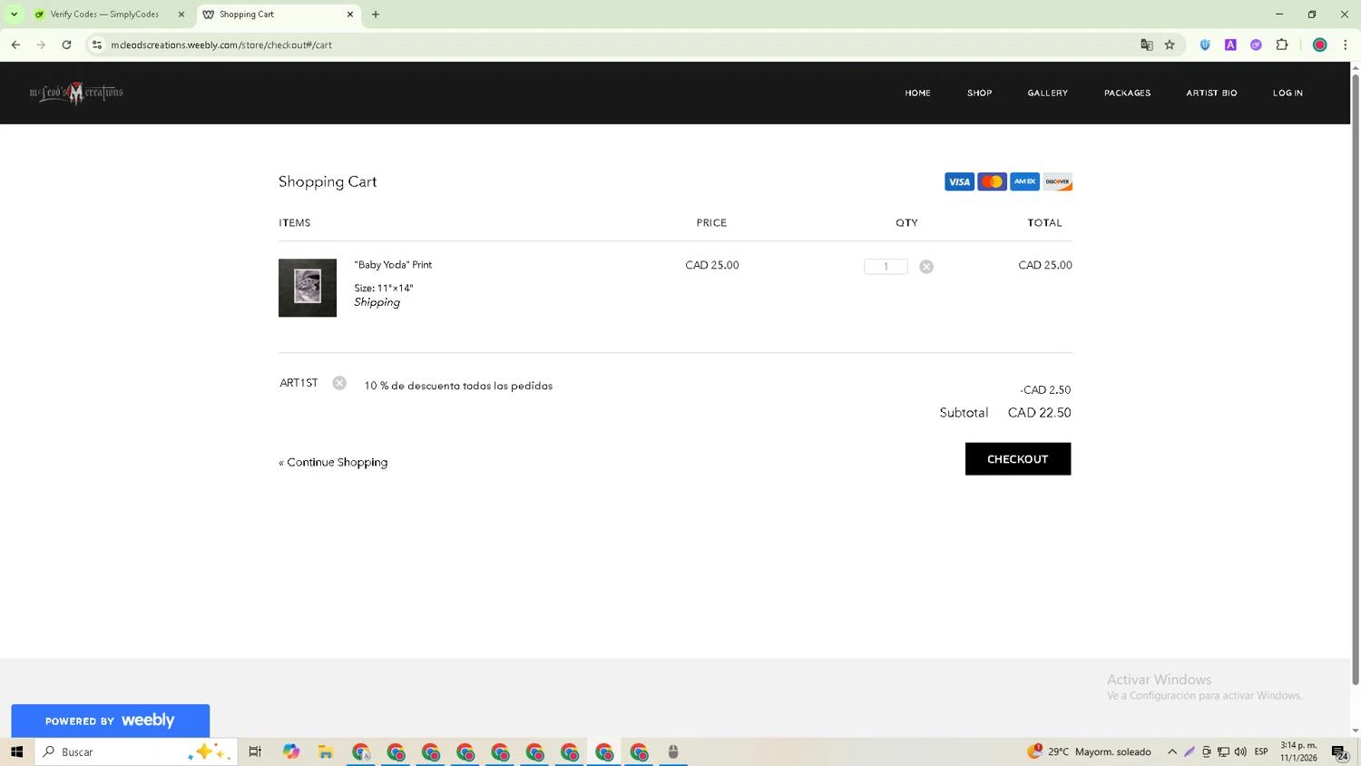Viewport: 1361px width, 766px height.
Task: Click the McLeod's Creations site logo
Action: pyautogui.click(x=76, y=93)
